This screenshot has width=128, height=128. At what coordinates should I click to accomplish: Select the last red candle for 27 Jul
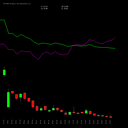[111, 117]
